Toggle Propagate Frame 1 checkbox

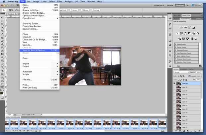189,76
